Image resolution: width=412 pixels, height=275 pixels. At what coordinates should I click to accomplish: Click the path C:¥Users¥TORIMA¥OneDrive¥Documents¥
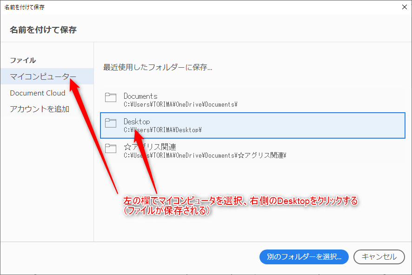coord(180,104)
